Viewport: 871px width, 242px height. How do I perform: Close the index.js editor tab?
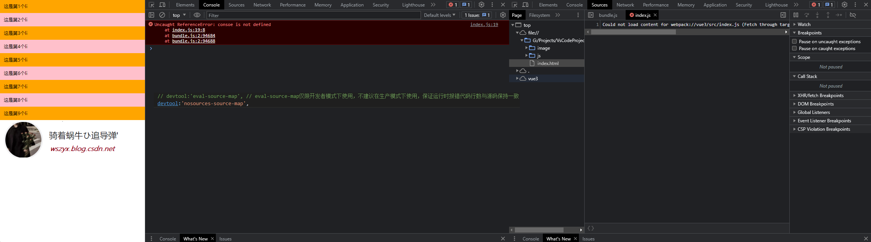point(655,15)
